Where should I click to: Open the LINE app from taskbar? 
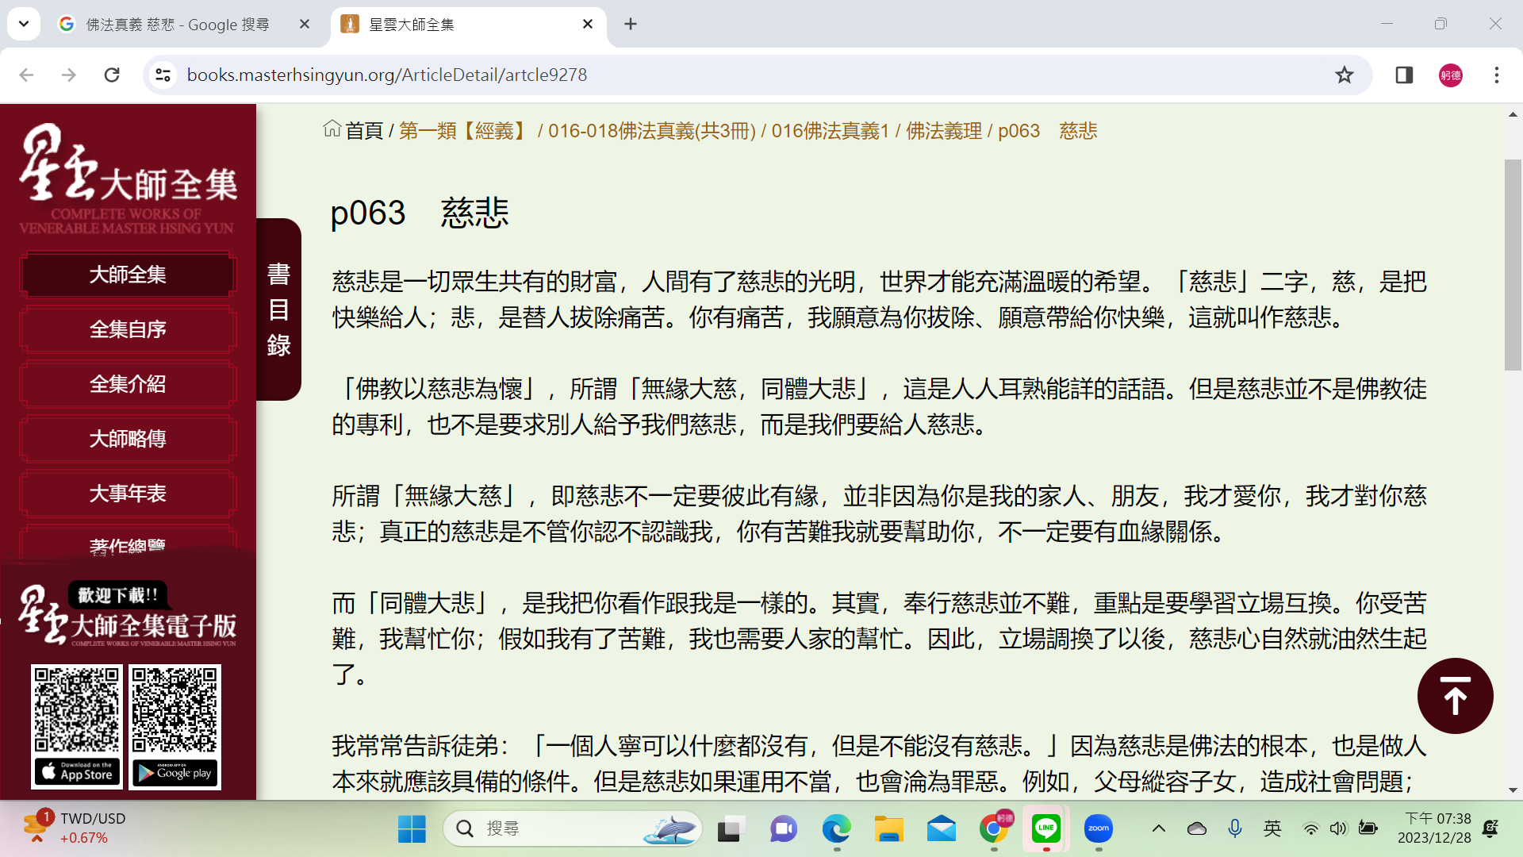(1046, 828)
